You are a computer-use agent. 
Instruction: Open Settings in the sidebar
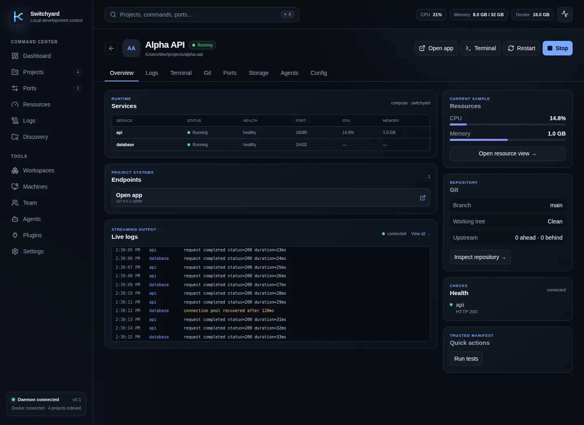[46, 251]
